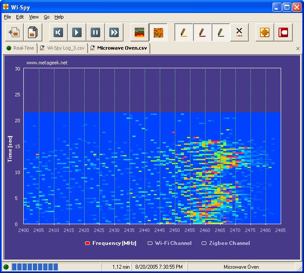Switch to the planar spectrum view icon
Screen dimensions: 304x273
click(x=139, y=32)
